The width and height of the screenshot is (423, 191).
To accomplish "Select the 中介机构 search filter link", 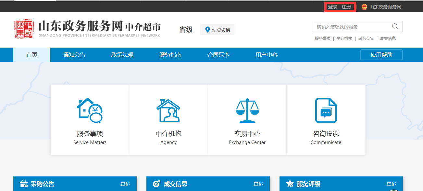I will click(344, 38).
